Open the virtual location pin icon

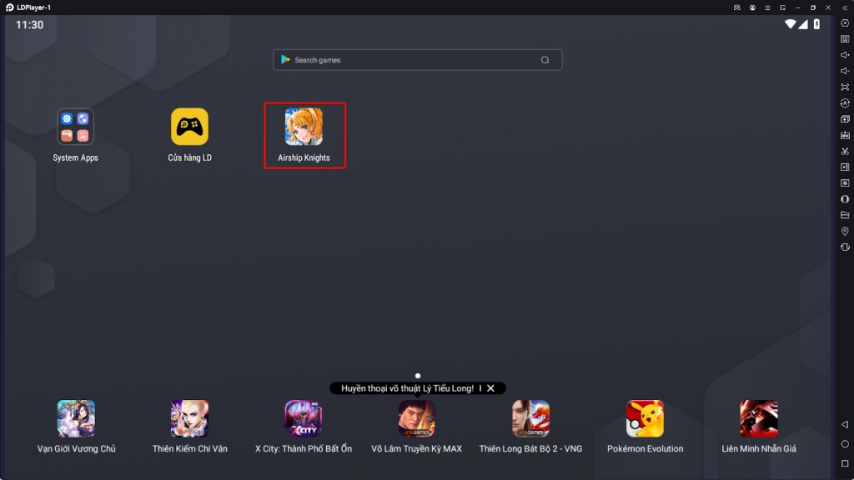[x=845, y=232]
